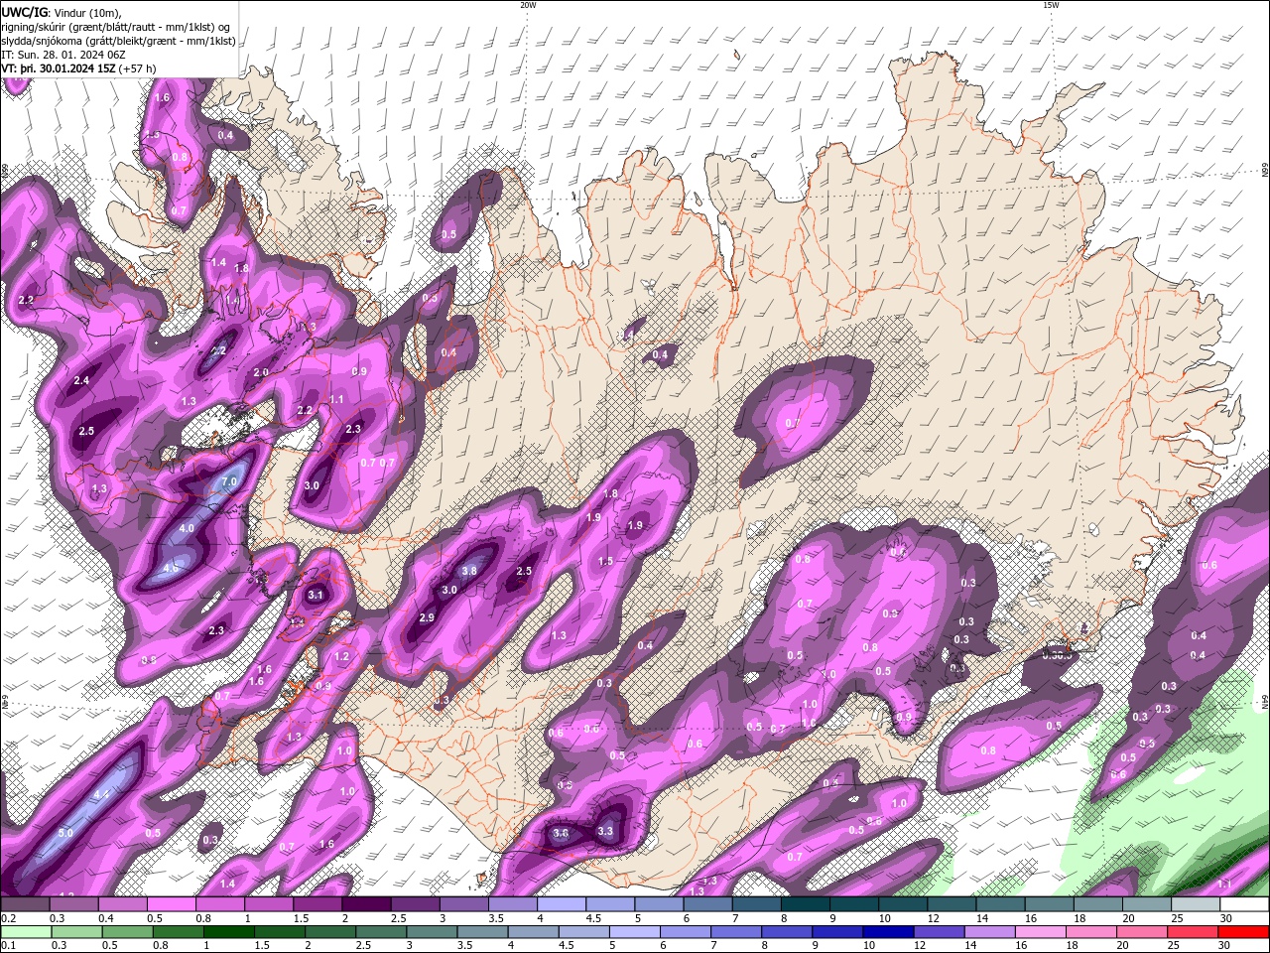
Task: Select the swatch between 8 and 9 in upper legend
Action: pyautogui.click(x=805, y=904)
